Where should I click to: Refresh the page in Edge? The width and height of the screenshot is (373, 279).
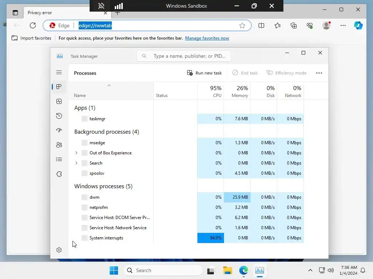coord(33,25)
